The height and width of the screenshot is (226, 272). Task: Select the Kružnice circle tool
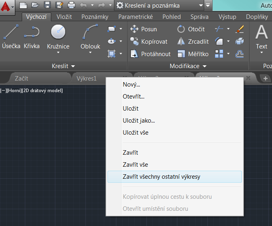click(x=58, y=37)
